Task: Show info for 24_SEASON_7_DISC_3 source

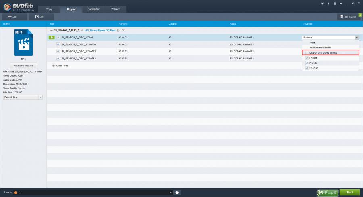Action: point(118,30)
